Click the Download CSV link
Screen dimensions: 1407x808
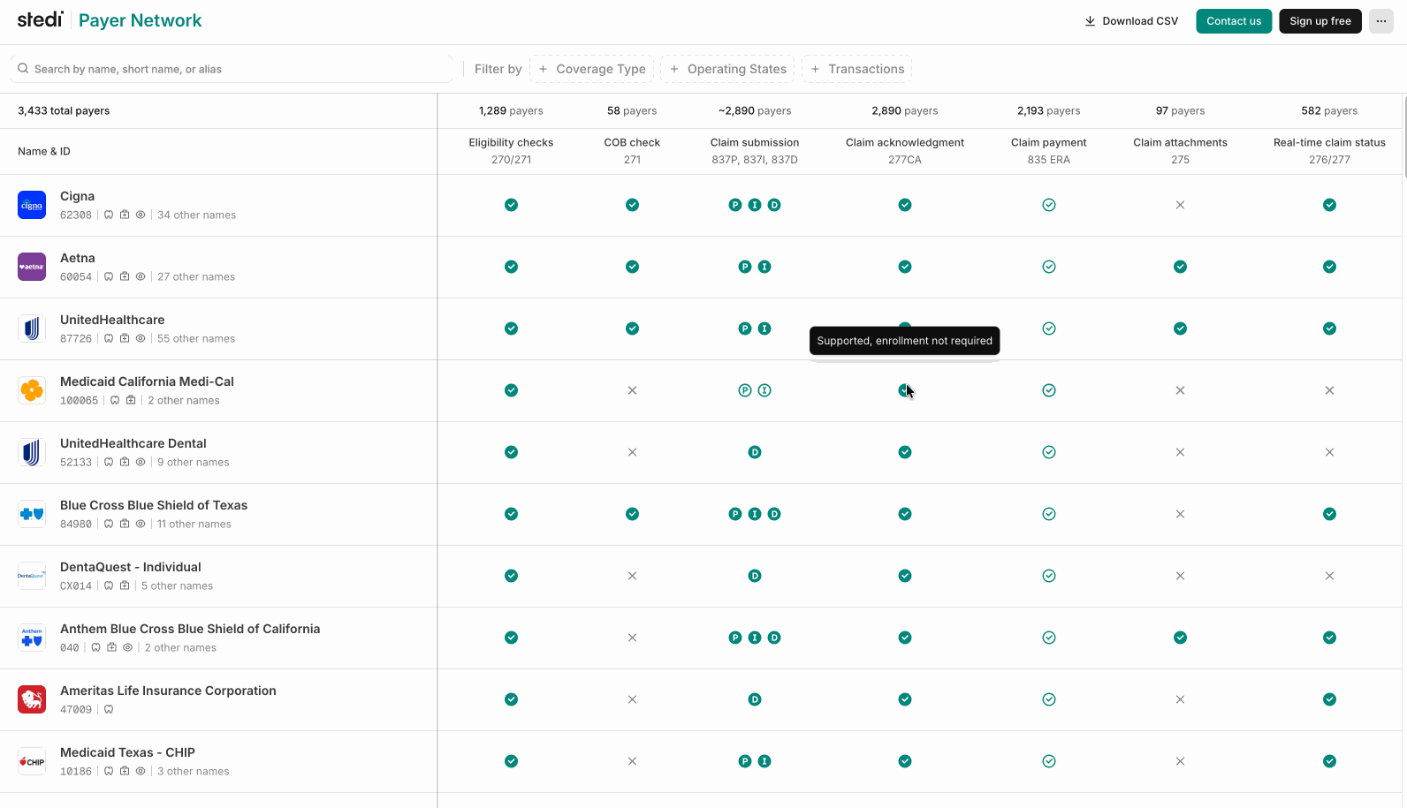tap(1131, 21)
